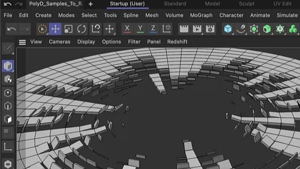The width and height of the screenshot is (300, 169).
Task: Click the Undo arrow button in the toolbar
Action: [x=12, y=29]
